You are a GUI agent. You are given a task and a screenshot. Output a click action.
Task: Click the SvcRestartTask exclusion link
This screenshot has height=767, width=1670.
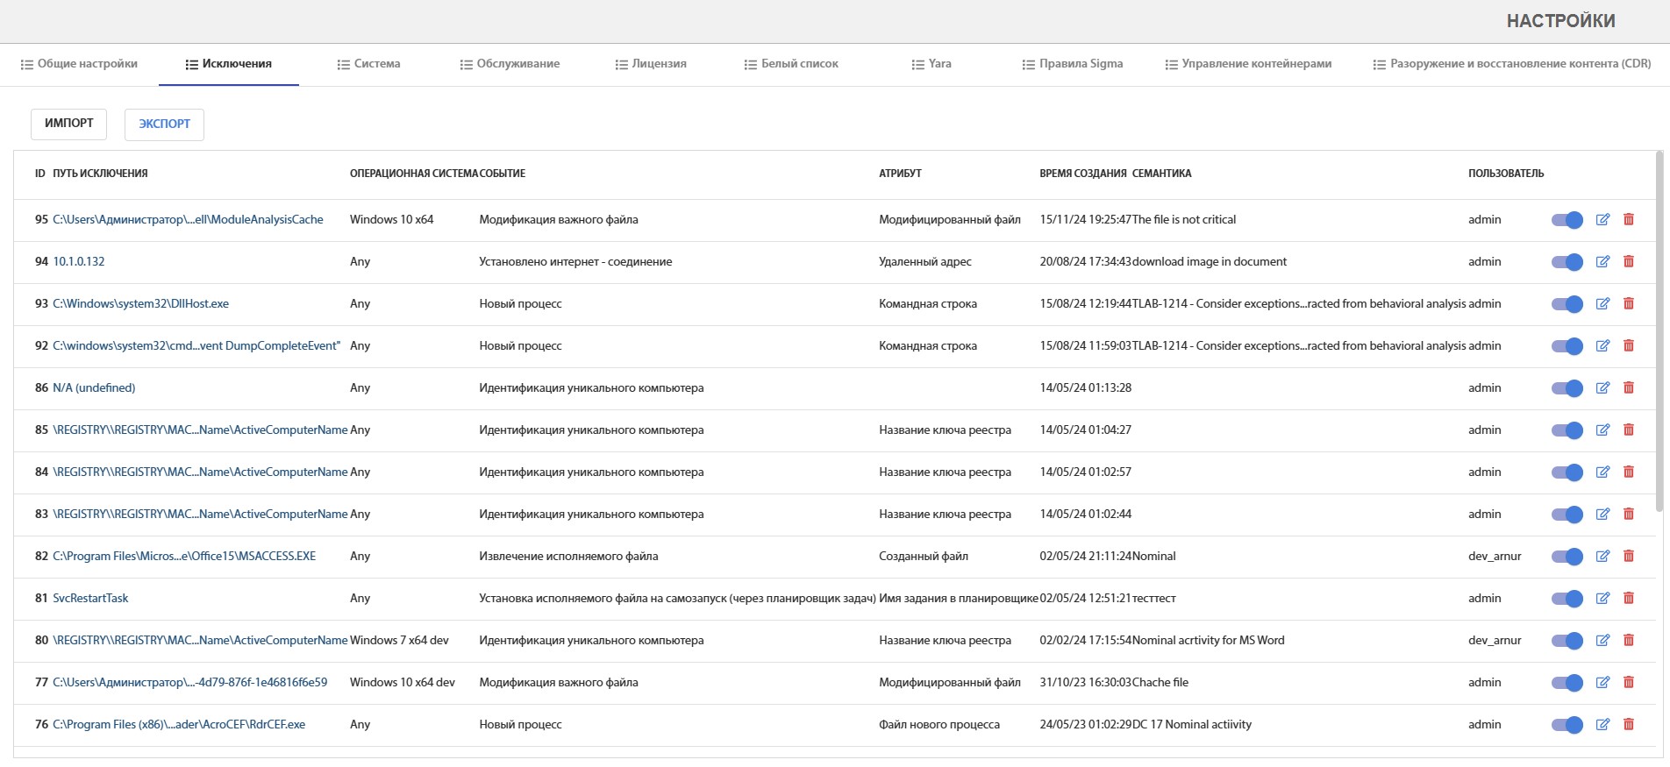pyautogui.click(x=90, y=599)
